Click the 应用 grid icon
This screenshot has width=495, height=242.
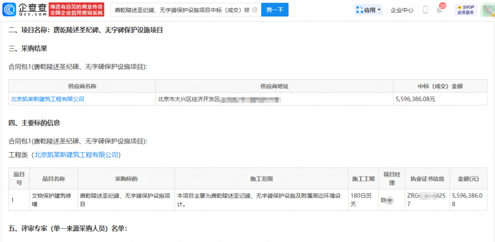pyautogui.click(x=360, y=10)
